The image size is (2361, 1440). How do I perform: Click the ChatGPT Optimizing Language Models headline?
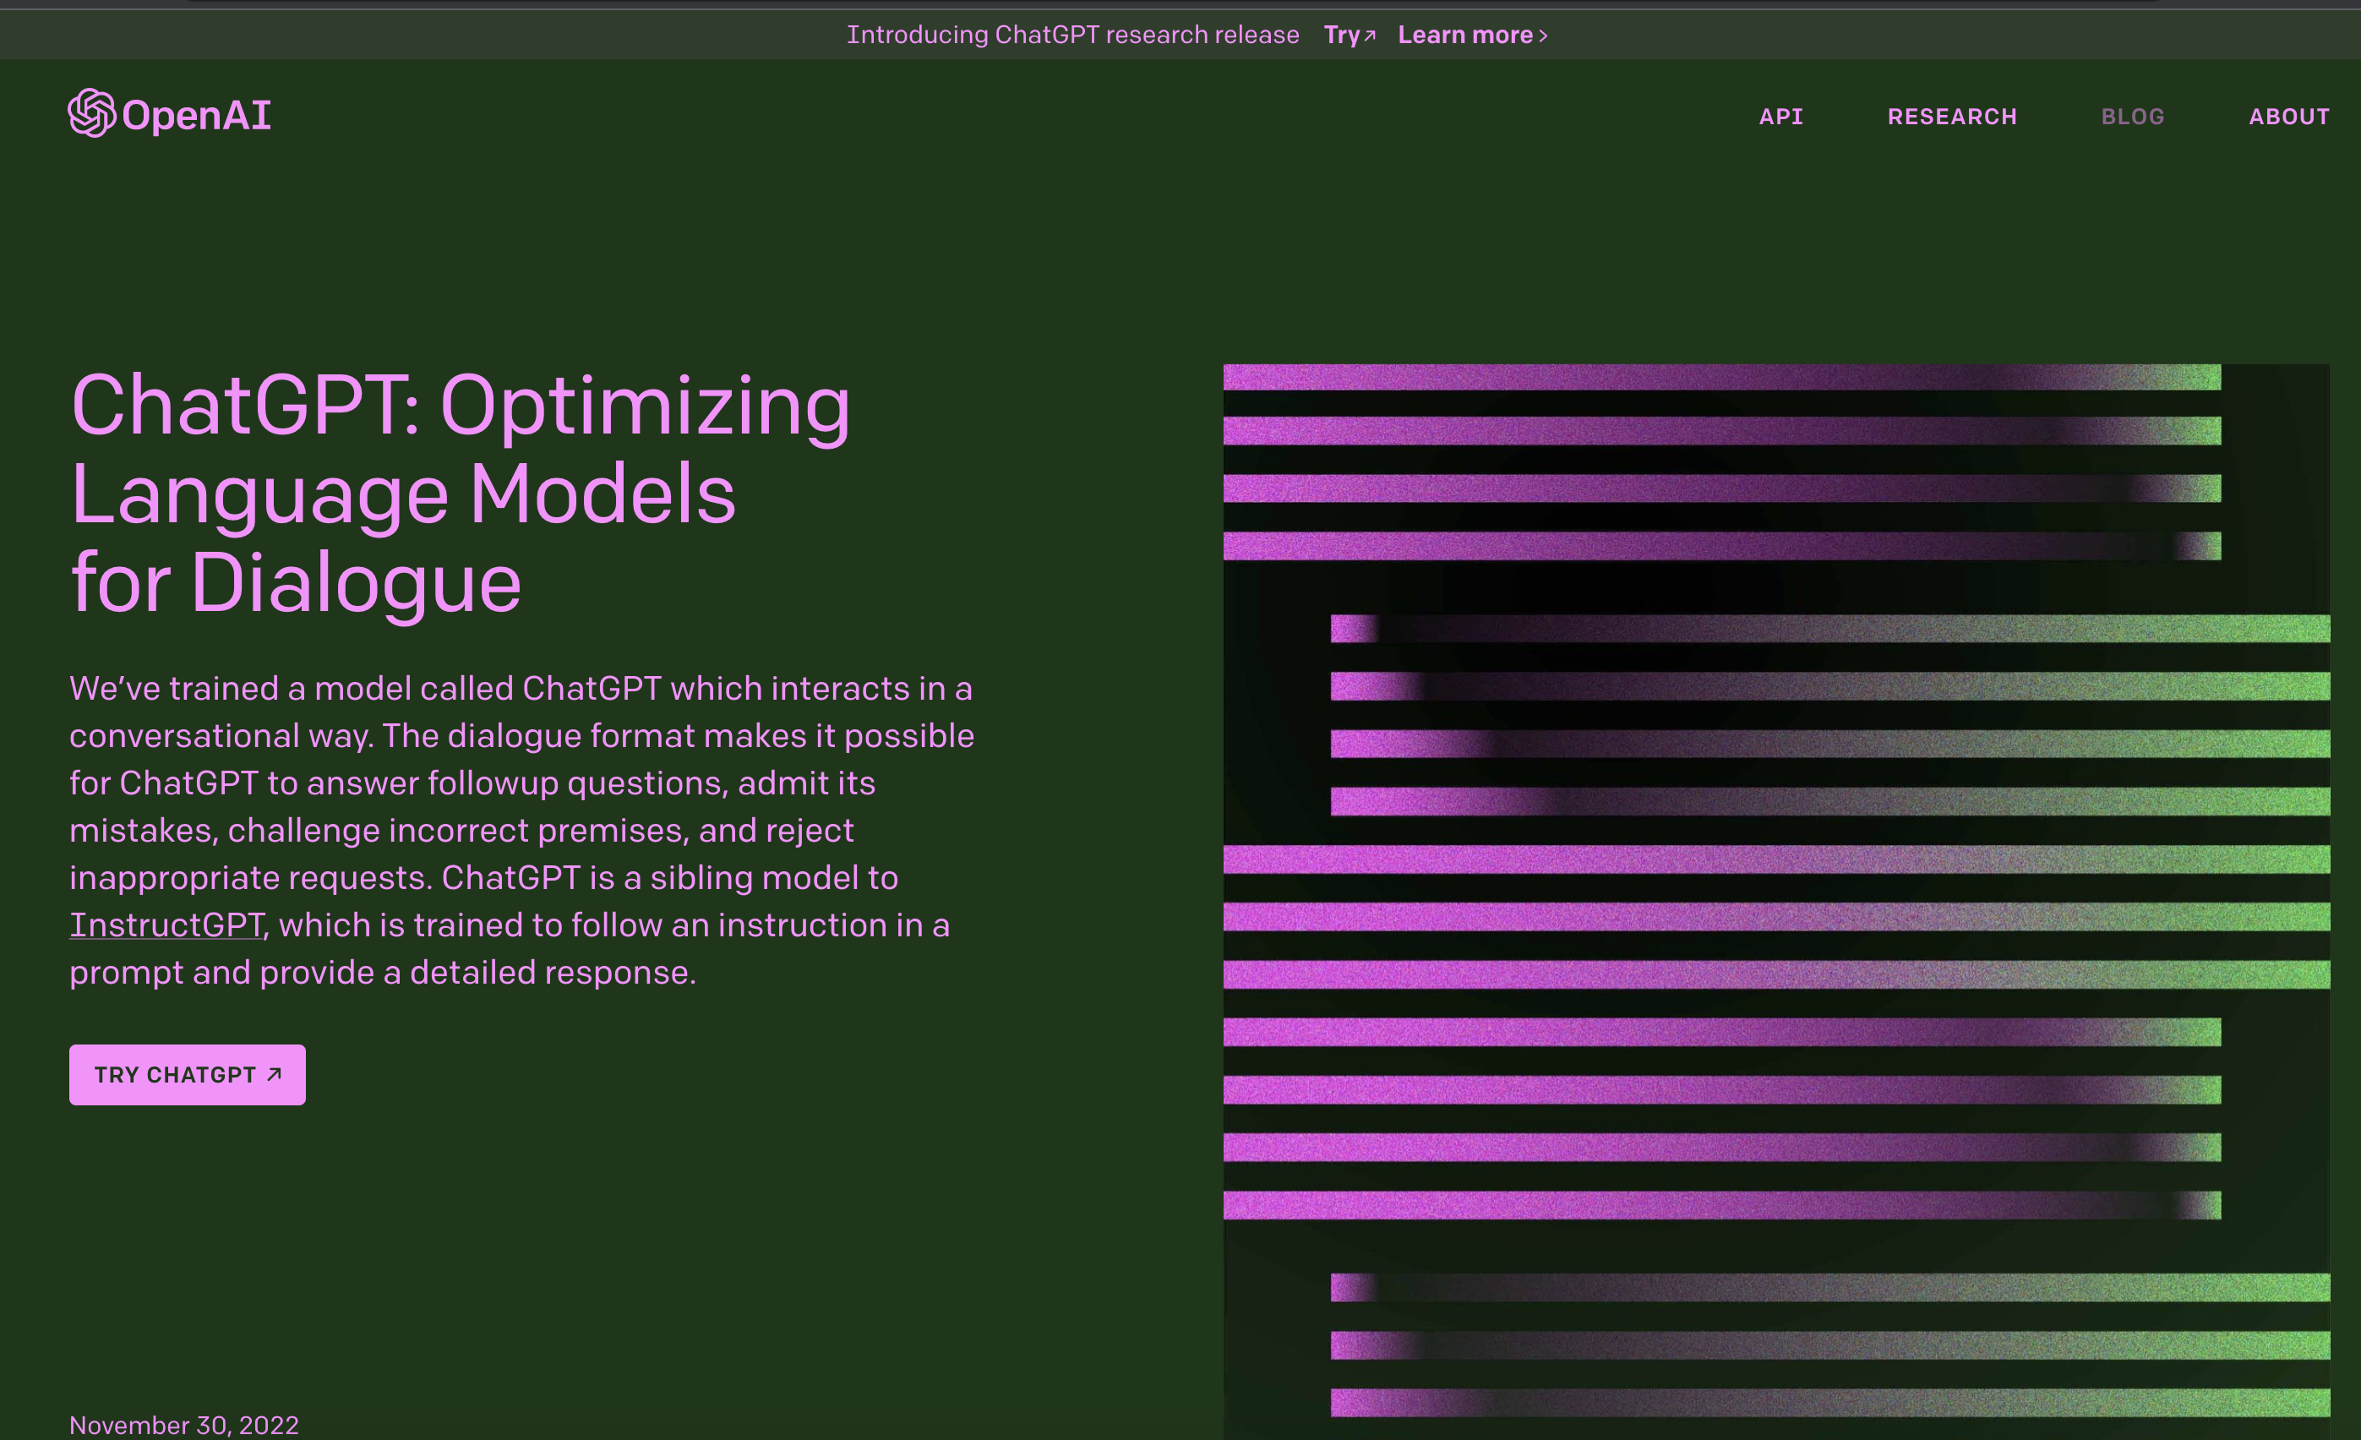click(x=460, y=494)
